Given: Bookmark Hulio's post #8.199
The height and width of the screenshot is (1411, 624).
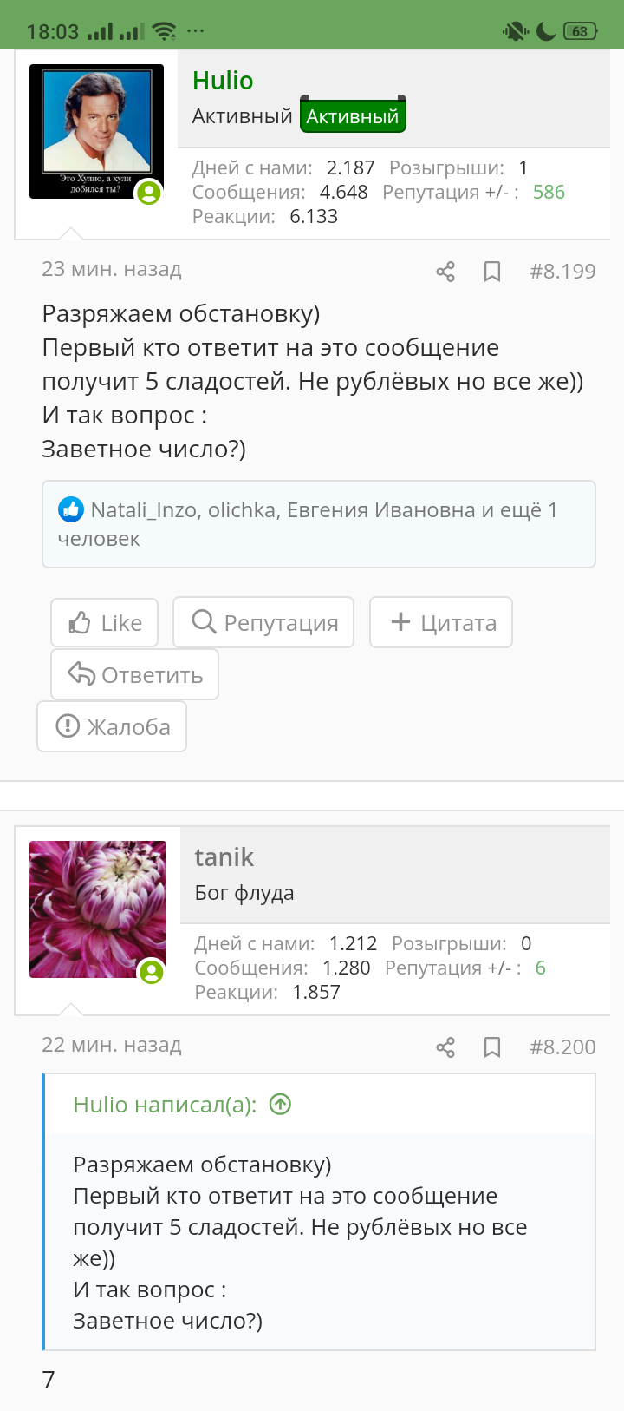Looking at the screenshot, I should (x=492, y=272).
